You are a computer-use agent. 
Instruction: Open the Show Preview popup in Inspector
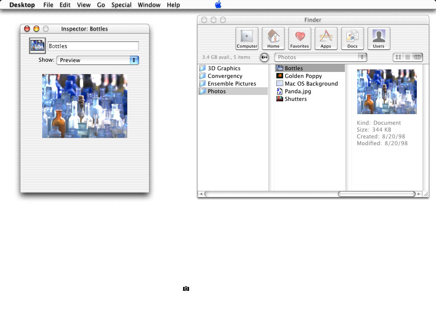pyautogui.click(x=98, y=60)
